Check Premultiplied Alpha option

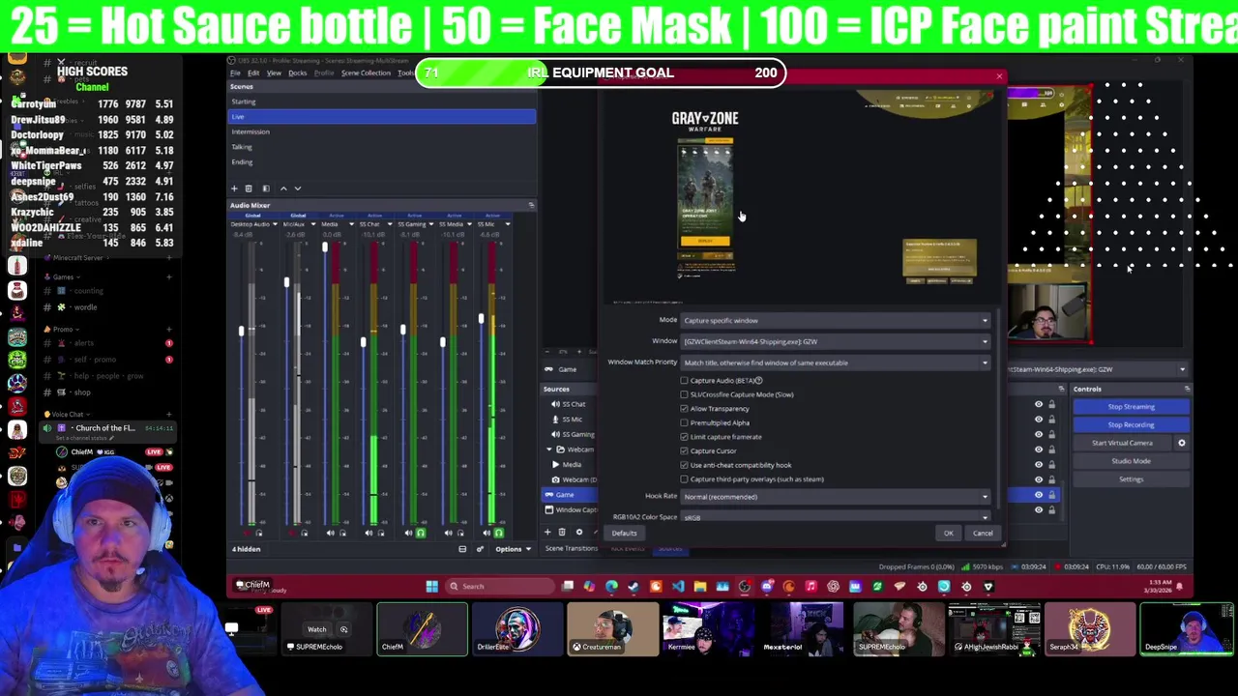(685, 422)
